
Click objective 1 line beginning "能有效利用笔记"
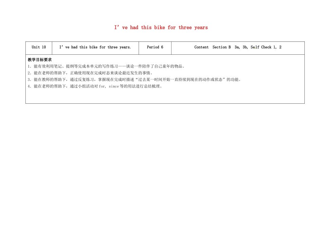click(106, 66)
